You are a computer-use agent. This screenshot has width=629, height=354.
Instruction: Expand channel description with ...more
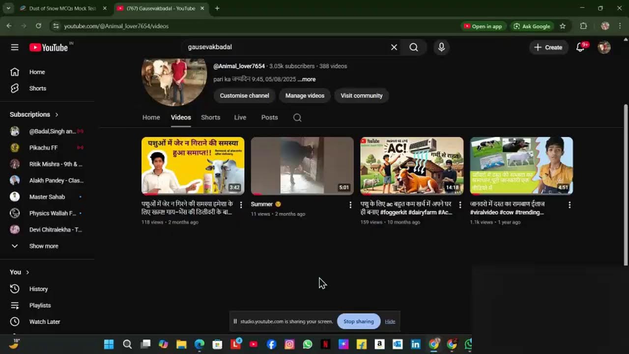307,79
